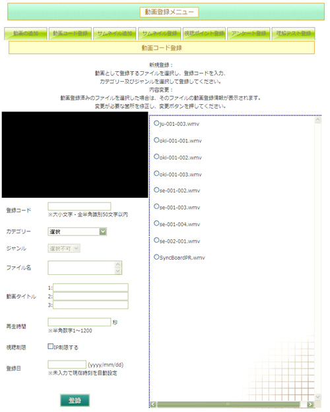Click up arrow of file list scrollbar

tap(317, 120)
